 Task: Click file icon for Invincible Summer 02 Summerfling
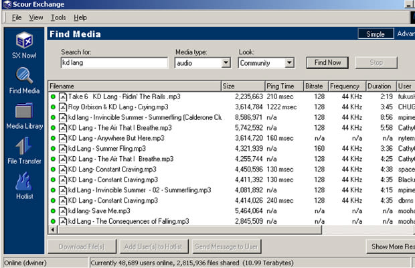pyautogui.click(x=63, y=190)
